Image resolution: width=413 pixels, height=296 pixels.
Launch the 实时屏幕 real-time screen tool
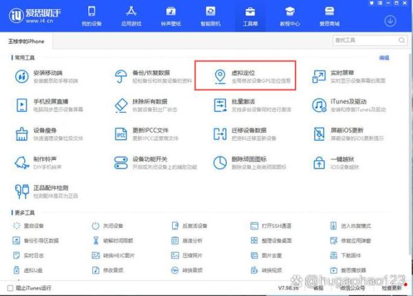tap(348, 76)
